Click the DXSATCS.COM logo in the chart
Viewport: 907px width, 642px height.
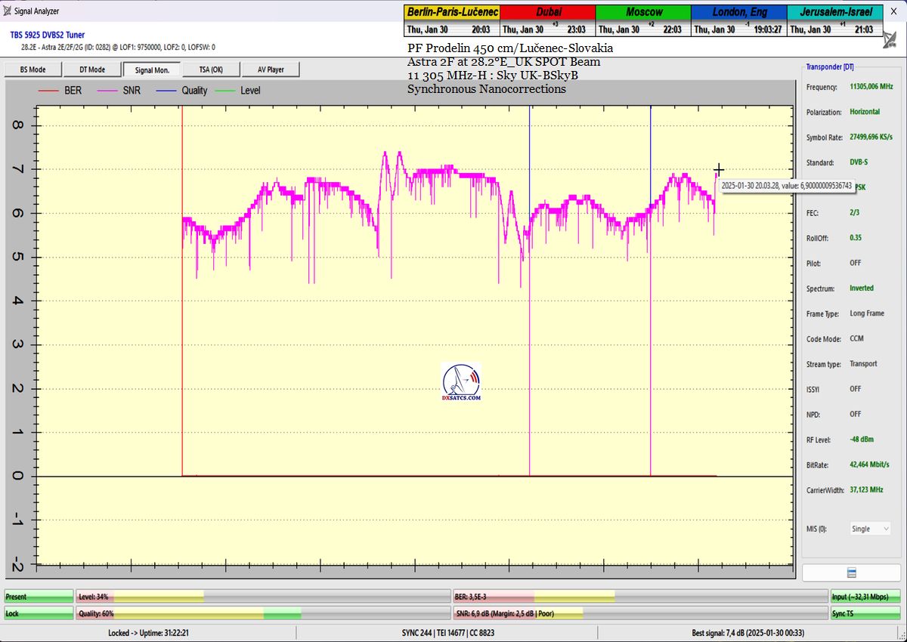pyautogui.click(x=461, y=382)
